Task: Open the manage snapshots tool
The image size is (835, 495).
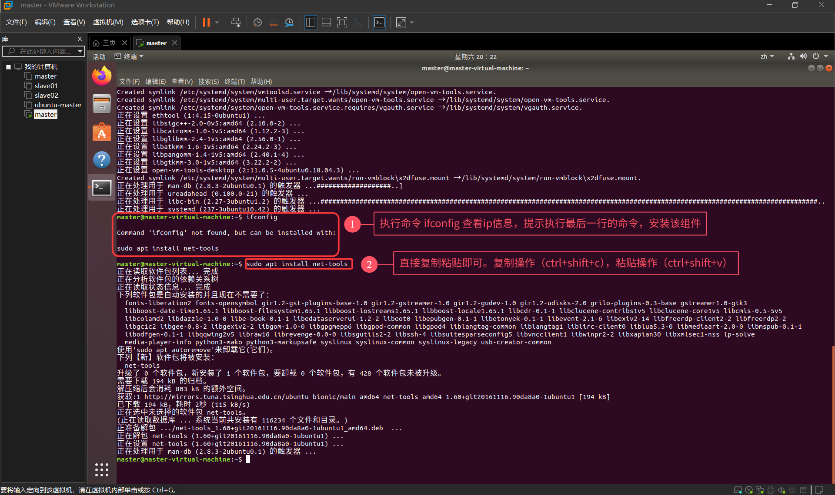Action: (x=289, y=22)
